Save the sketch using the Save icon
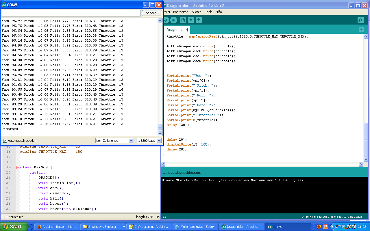370x231 pixels. pos(199,20)
